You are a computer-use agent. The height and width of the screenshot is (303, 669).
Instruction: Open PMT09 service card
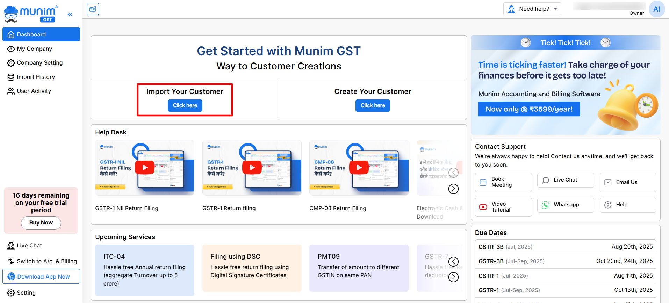point(359,268)
